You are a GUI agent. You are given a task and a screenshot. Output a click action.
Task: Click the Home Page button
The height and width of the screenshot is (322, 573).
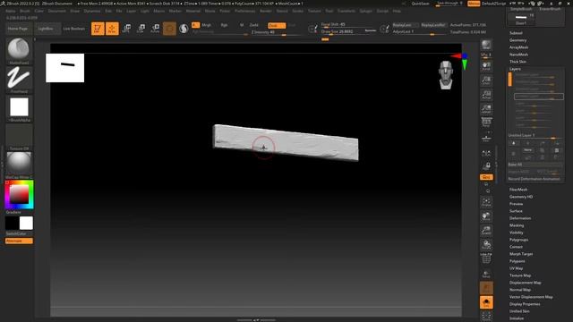(x=18, y=29)
